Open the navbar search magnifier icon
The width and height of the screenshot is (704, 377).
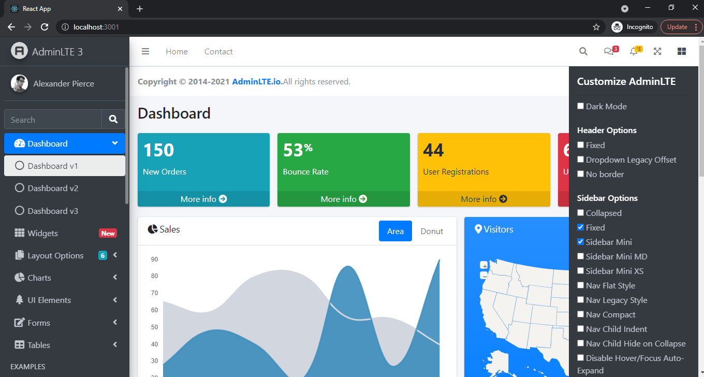pyautogui.click(x=583, y=51)
